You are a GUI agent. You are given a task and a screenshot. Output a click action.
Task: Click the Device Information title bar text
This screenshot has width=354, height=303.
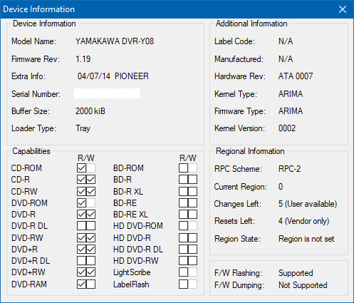(39, 9)
